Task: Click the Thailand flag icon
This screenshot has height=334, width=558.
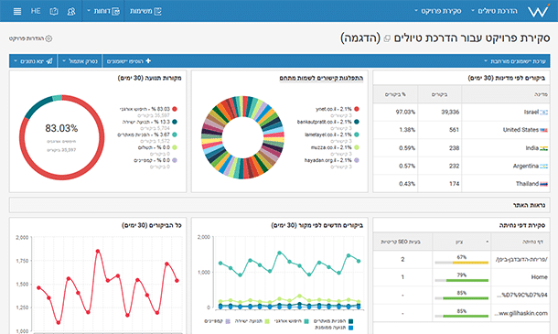Action: [x=543, y=184]
